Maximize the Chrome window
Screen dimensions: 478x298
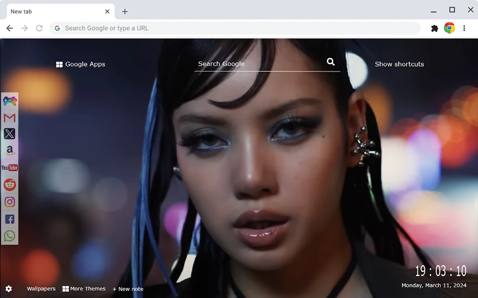coord(452,10)
